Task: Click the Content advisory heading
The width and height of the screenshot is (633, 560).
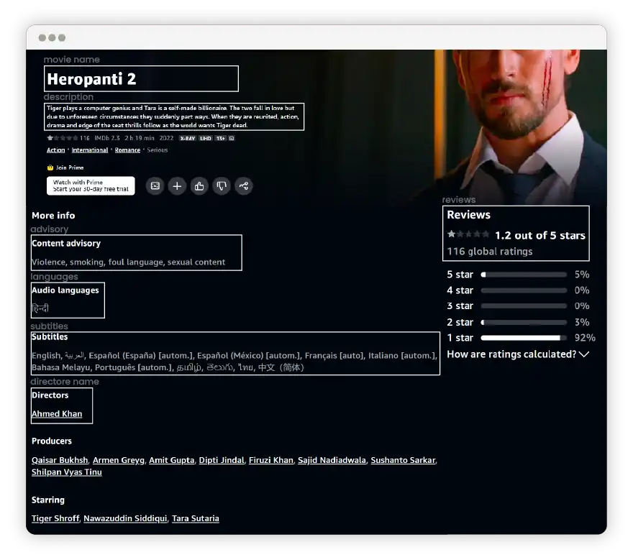Action: pos(66,244)
